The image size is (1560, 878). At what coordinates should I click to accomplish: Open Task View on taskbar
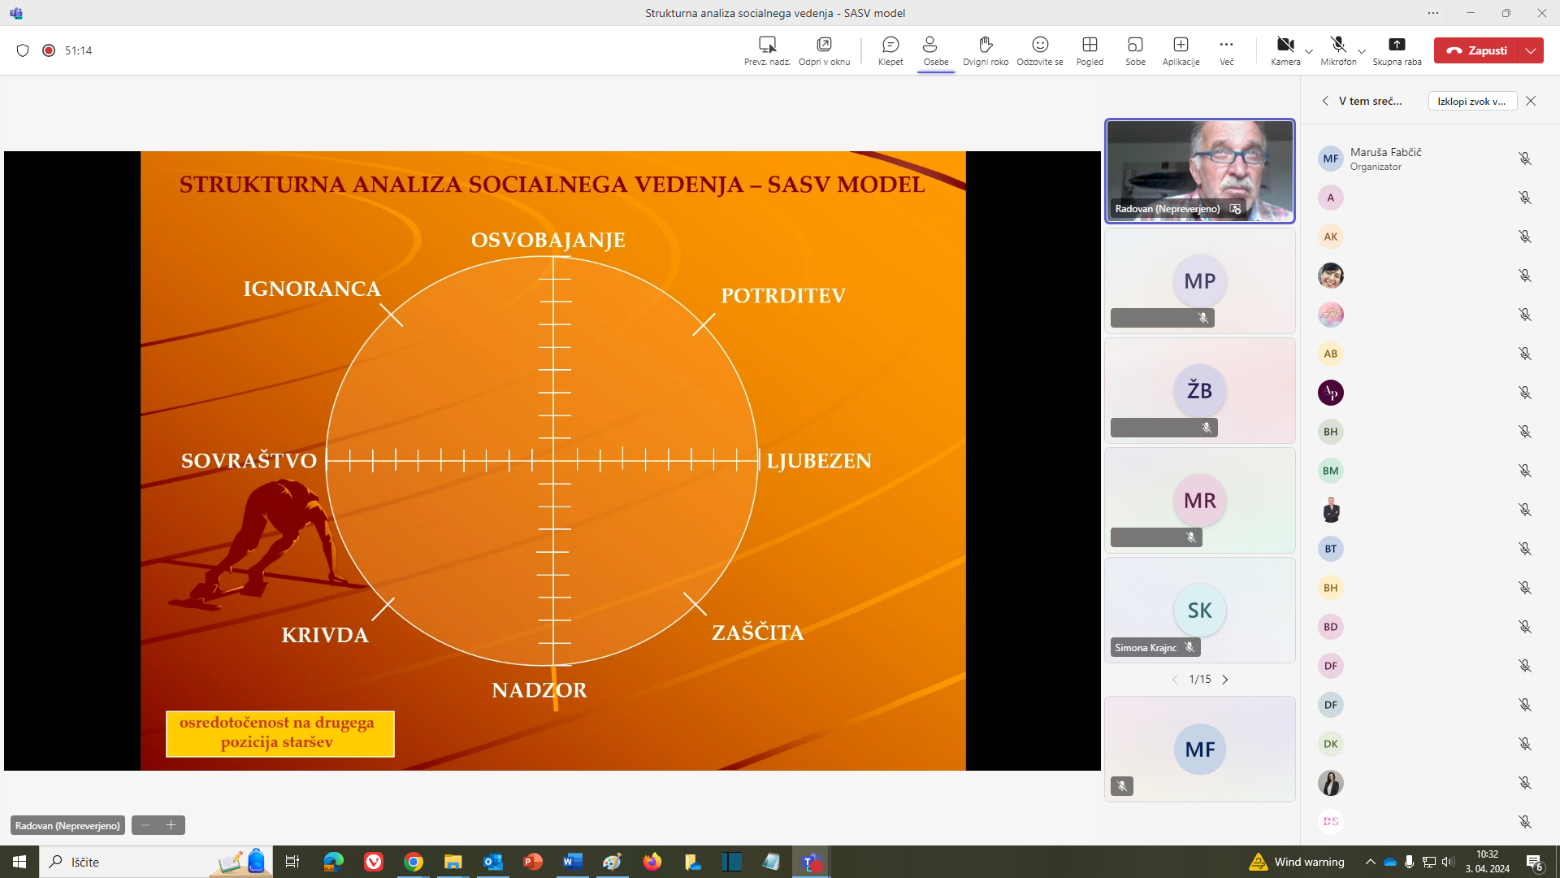(x=292, y=862)
